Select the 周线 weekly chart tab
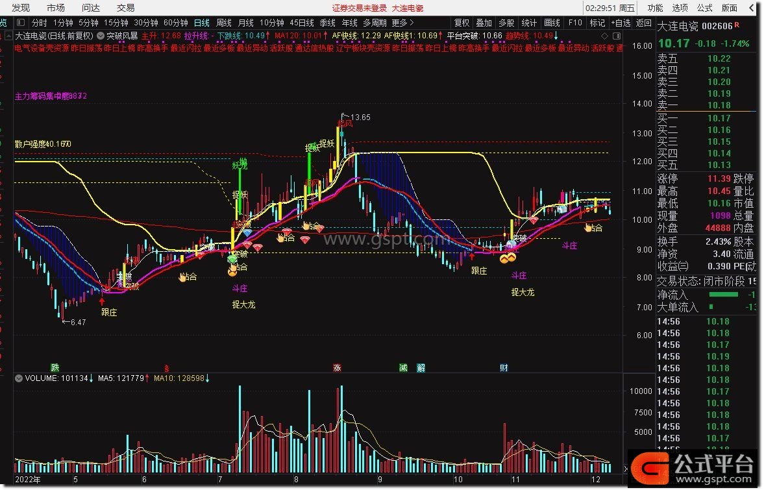 pyautogui.click(x=224, y=23)
